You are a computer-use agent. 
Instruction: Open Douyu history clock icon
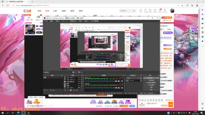[141, 11]
